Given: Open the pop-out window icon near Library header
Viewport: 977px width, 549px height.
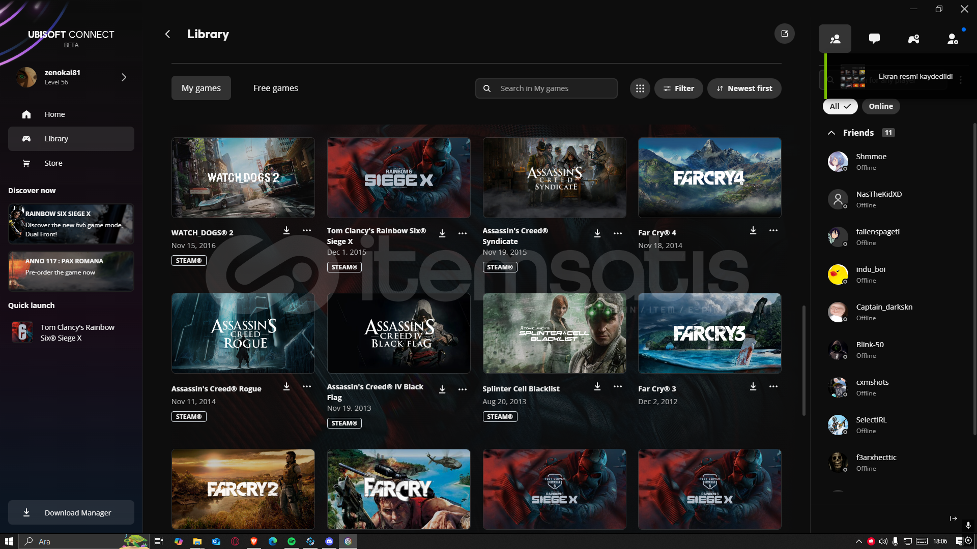Looking at the screenshot, I should [784, 34].
